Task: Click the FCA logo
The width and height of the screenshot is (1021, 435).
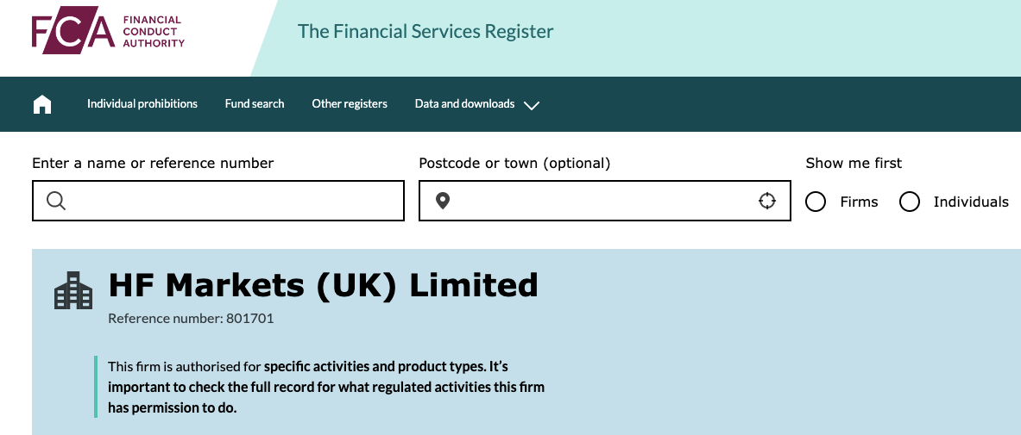Action: click(108, 30)
